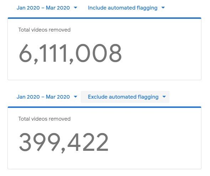Click the arrow next to Include automated flagging
Screen dimensions: 210x176
tap(163, 8)
